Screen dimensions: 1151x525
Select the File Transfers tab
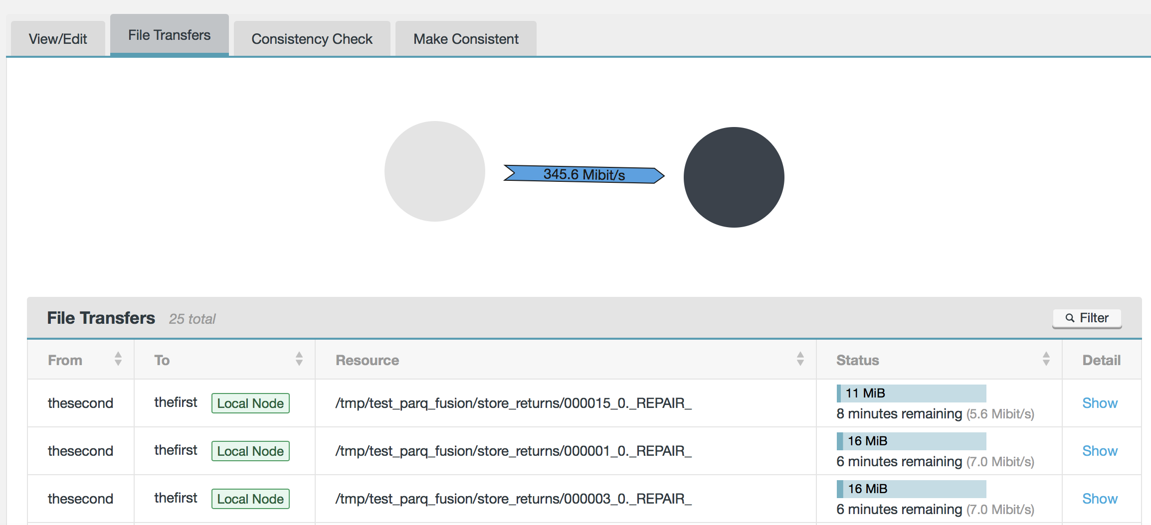point(169,35)
